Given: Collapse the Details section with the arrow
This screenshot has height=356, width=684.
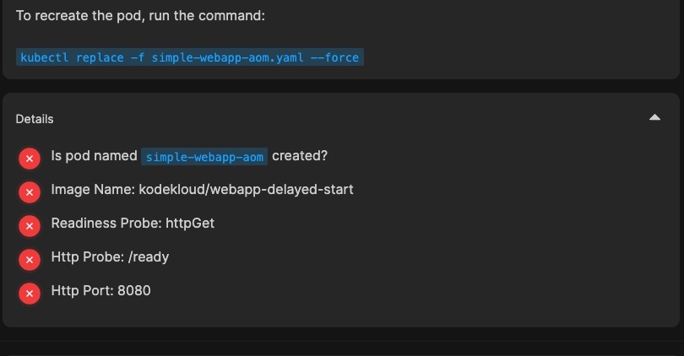Looking at the screenshot, I should (654, 118).
